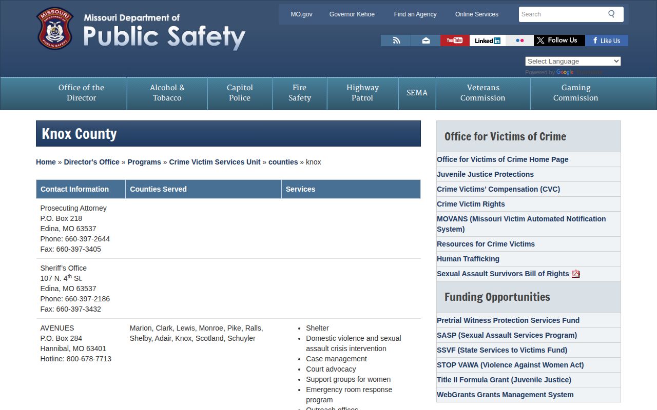Click the email envelope icon
Screen dimensions: 657x410
426,40
